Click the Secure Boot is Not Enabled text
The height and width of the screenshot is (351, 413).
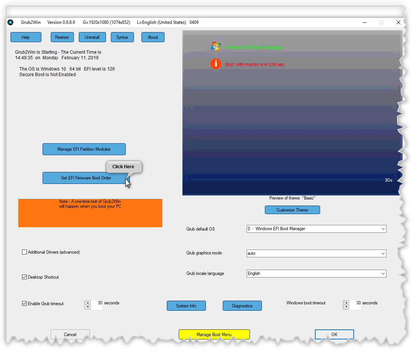(47, 75)
